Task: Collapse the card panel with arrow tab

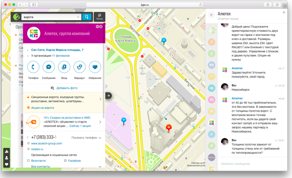Action: point(108,95)
